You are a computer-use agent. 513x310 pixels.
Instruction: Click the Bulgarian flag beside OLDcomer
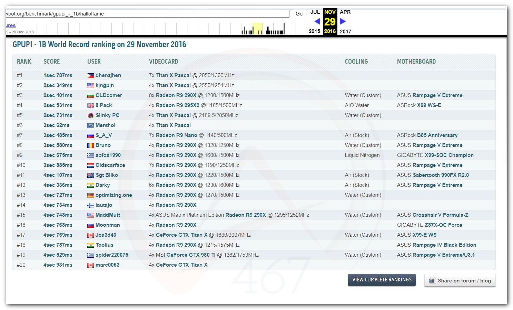[90, 95]
